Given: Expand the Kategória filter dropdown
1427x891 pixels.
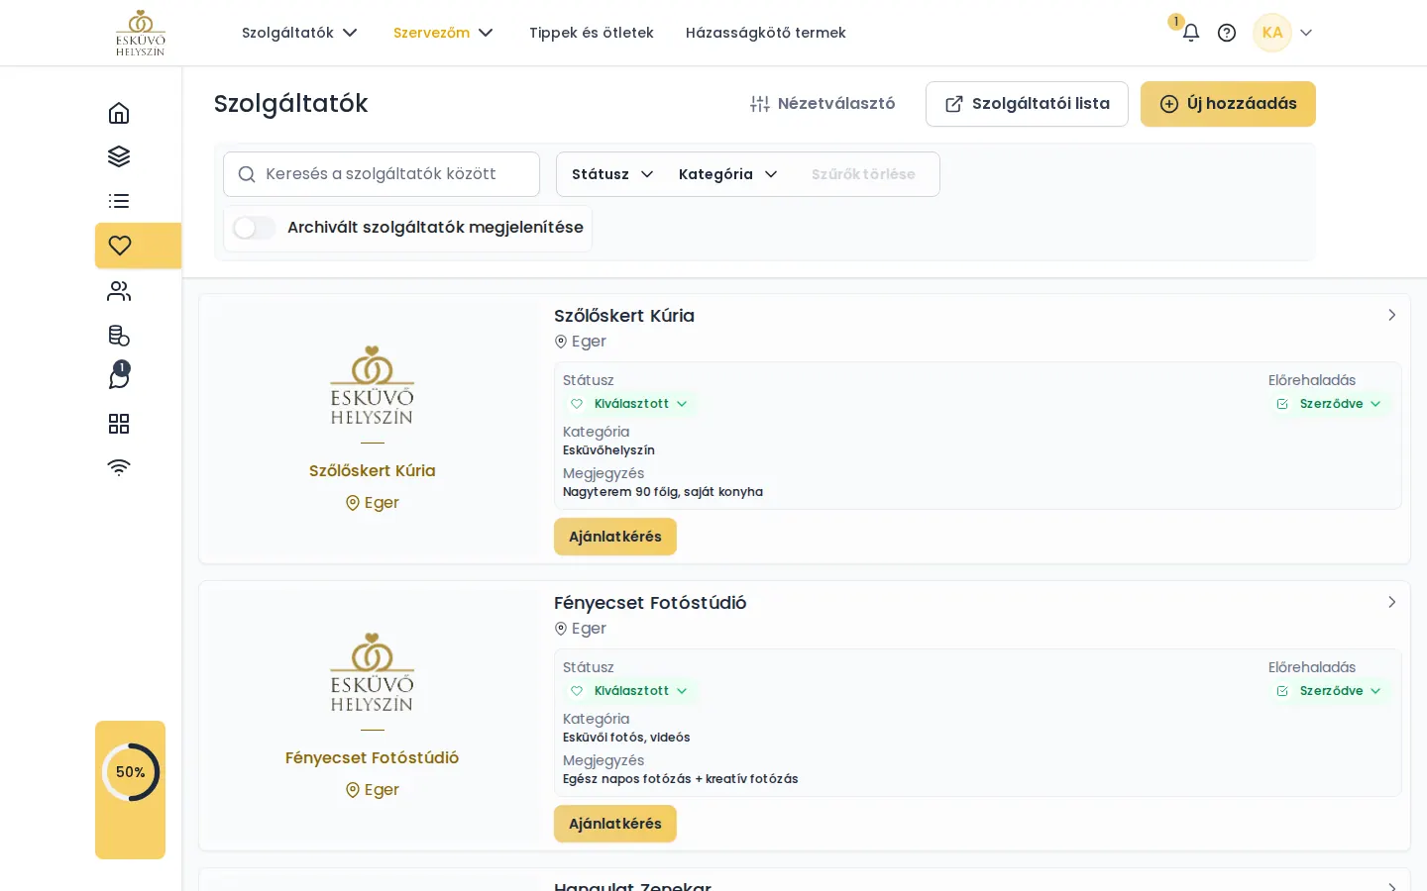Looking at the screenshot, I should click(728, 174).
